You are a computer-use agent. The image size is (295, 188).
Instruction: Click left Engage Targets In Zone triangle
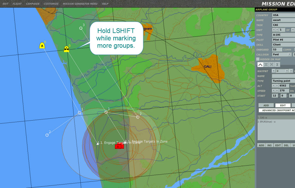pos(98,143)
